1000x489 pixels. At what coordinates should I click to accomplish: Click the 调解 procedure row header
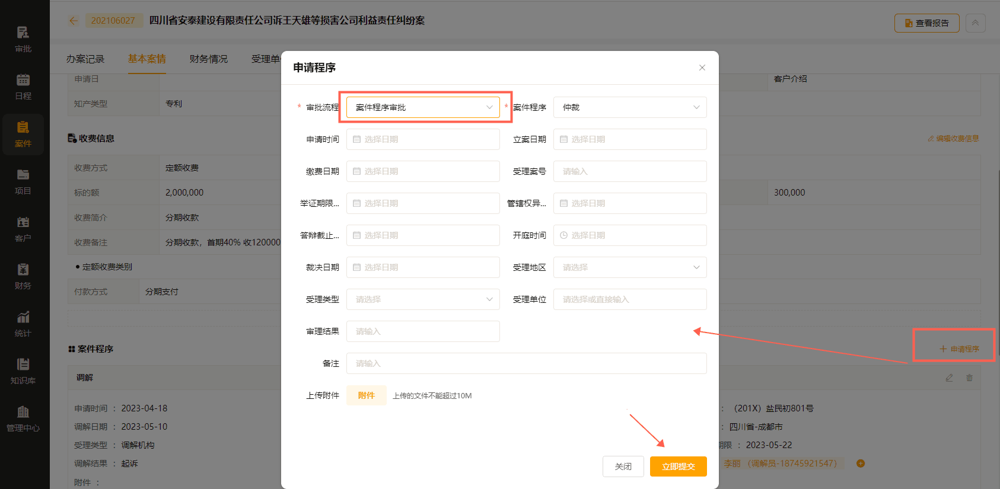pos(85,378)
